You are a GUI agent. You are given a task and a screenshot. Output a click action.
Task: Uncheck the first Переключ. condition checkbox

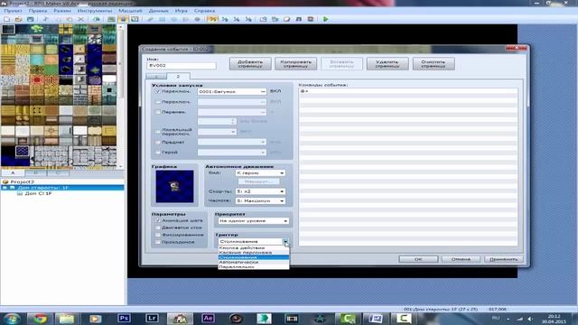point(158,91)
